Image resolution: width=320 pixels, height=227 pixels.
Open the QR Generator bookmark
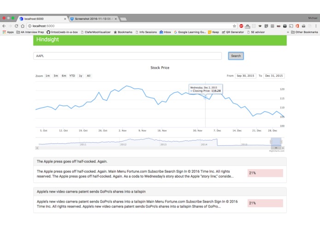tap(233, 32)
